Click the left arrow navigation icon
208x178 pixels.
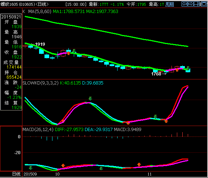pos(184,4)
